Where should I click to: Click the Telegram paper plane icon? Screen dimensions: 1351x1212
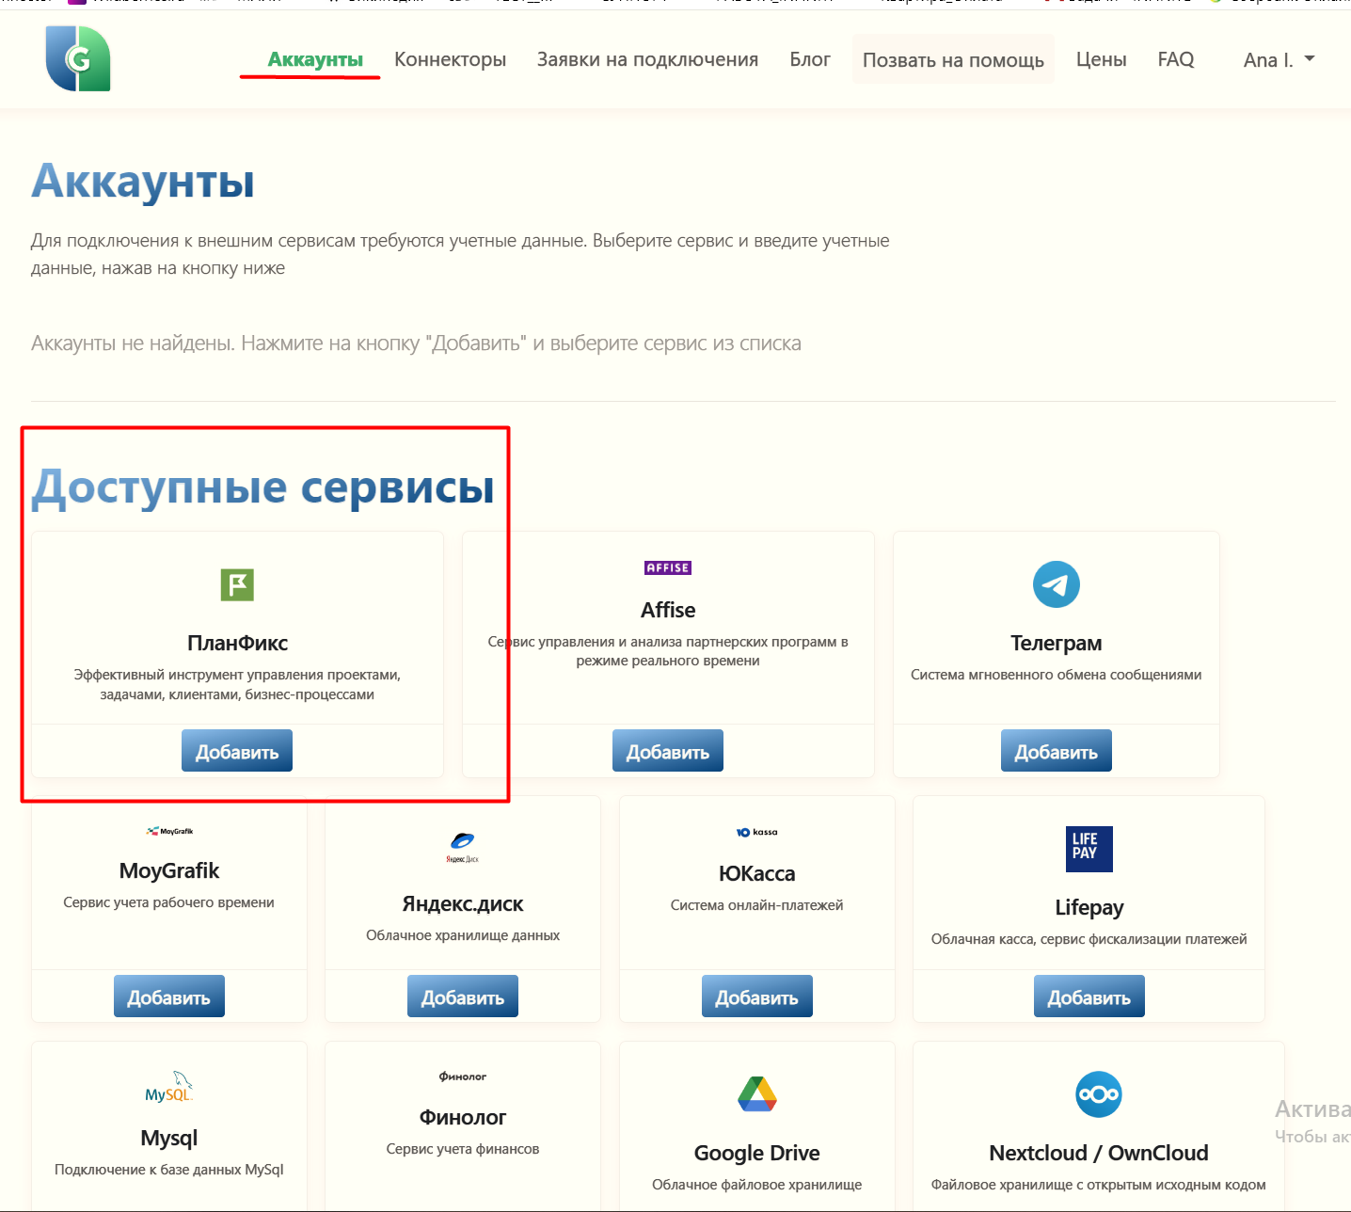tap(1056, 584)
